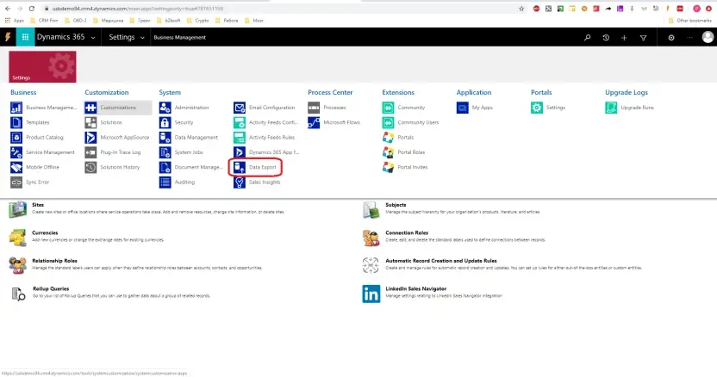Image resolution: width=717 pixels, height=377 pixels.
Task: Open the Upgrade Runs icon
Action: click(x=612, y=108)
